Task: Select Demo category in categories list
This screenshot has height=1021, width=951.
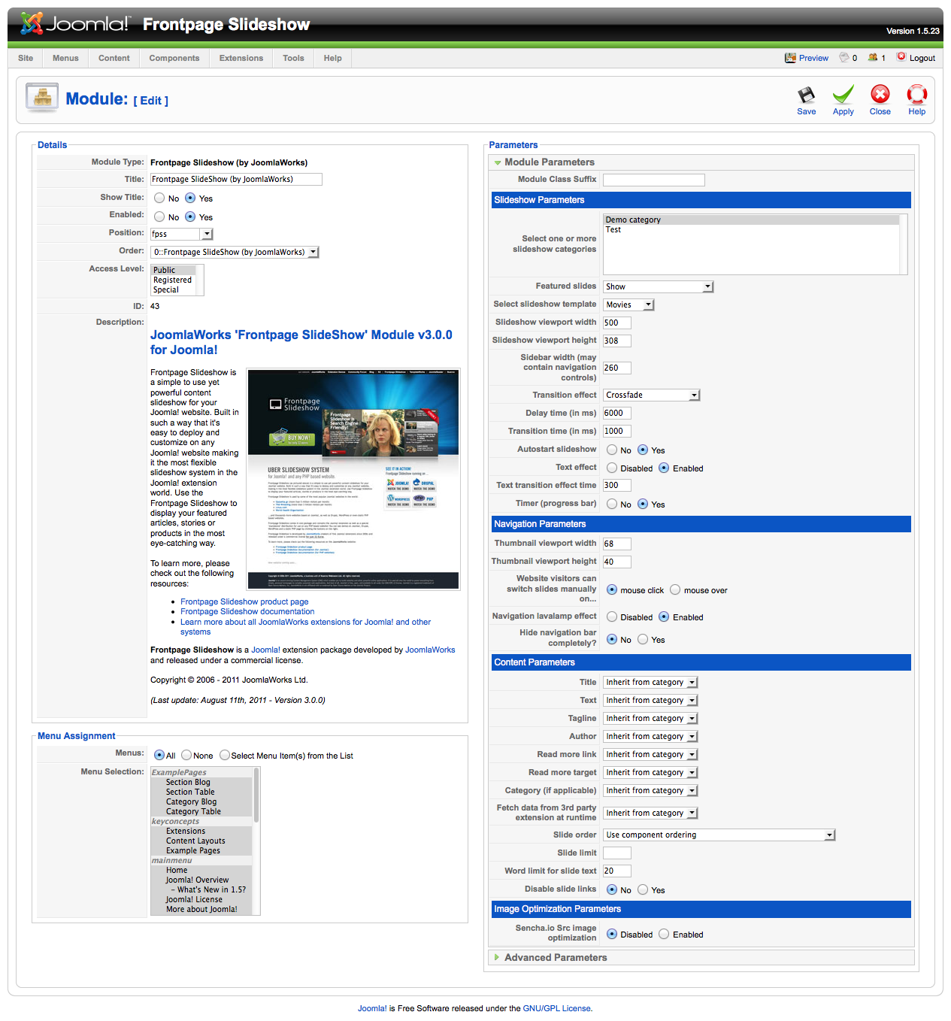Action: (x=751, y=220)
